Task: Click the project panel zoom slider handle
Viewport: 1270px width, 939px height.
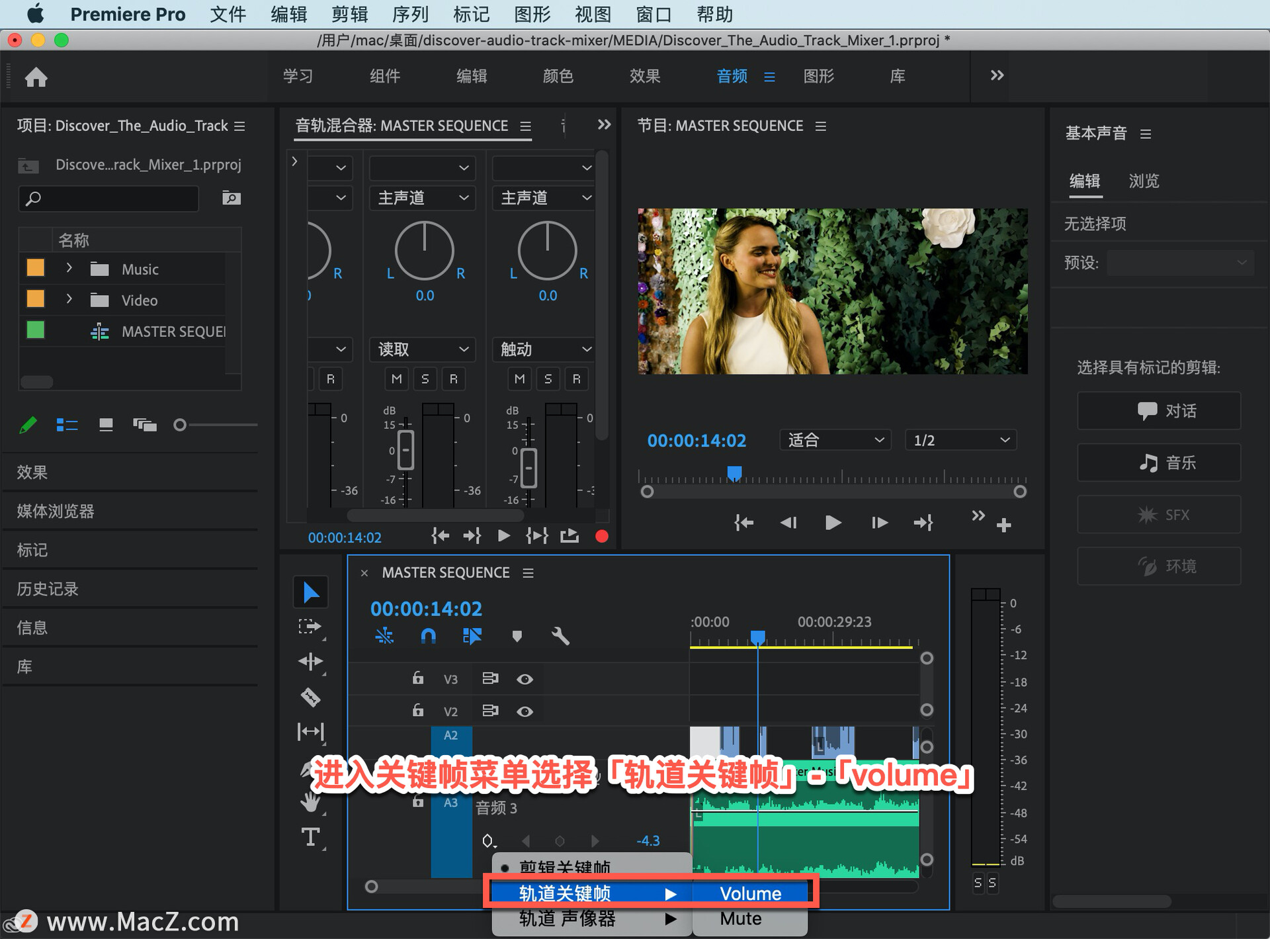Action: (179, 425)
